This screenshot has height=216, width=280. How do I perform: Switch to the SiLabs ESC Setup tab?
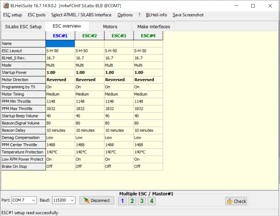(x=23, y=27)
